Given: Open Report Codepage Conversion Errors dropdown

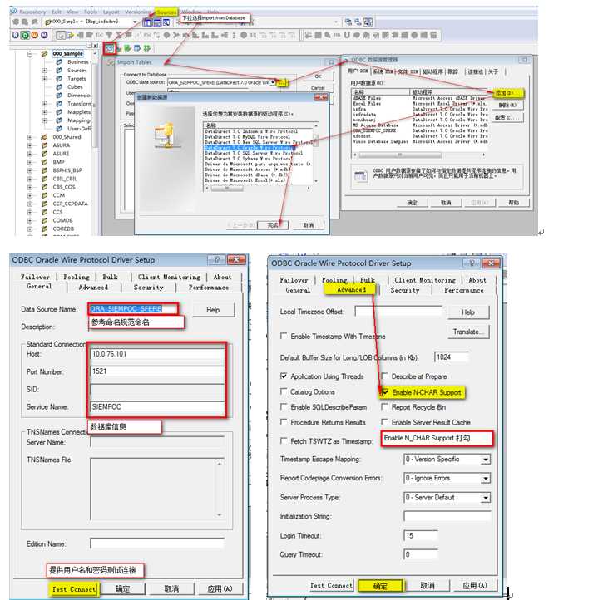Looking at the screenshot, I should tap(486, 478).
